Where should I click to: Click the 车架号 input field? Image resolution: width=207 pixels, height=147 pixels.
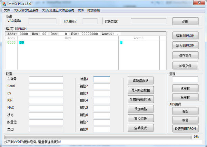[46, 79]
